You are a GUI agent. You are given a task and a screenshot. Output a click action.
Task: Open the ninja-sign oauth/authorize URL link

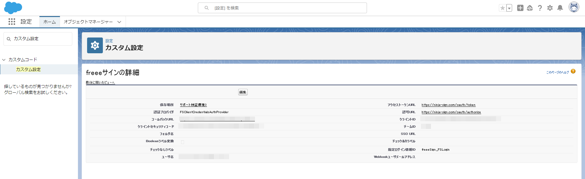coord(451,112)
